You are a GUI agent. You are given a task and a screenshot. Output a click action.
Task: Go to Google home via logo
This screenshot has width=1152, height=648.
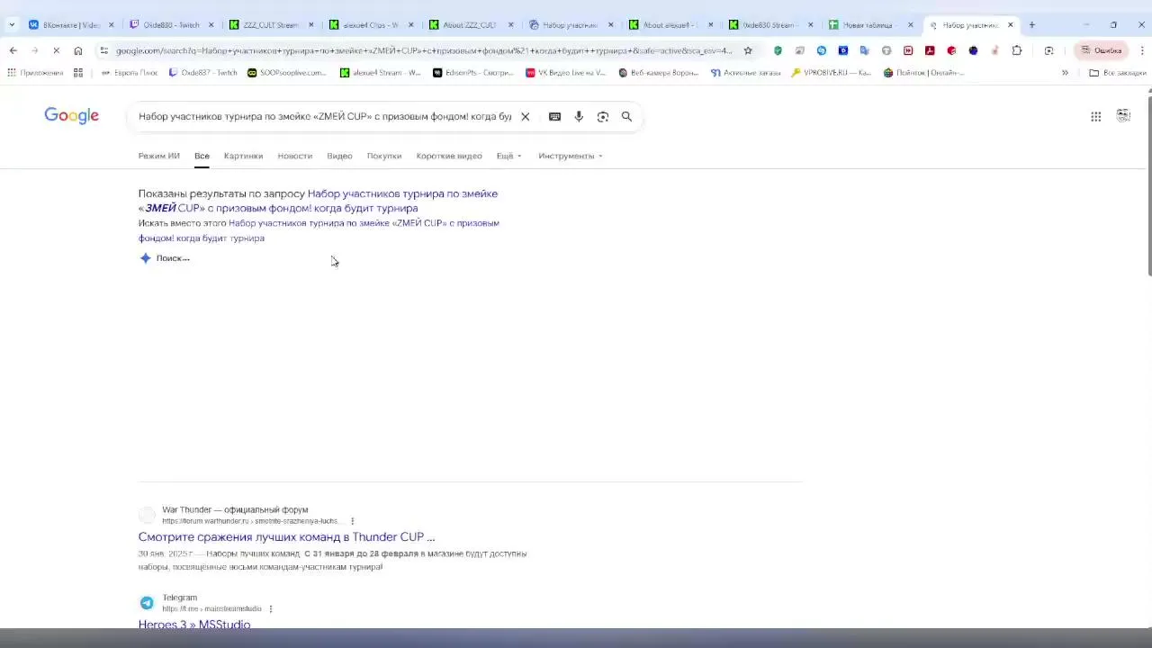coord(72,115)
